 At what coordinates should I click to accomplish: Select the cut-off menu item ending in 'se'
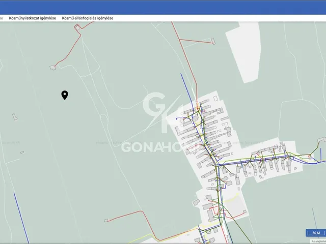coord(2,18)
